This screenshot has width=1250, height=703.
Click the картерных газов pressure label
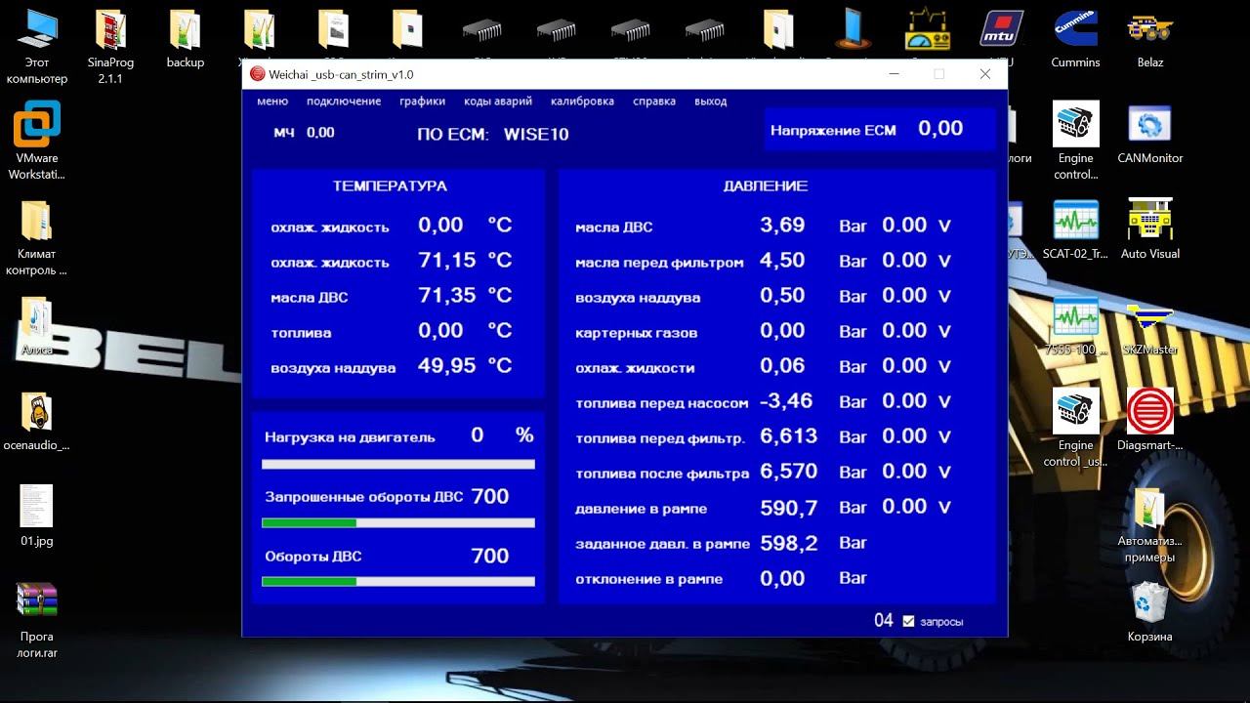(637, 333)
